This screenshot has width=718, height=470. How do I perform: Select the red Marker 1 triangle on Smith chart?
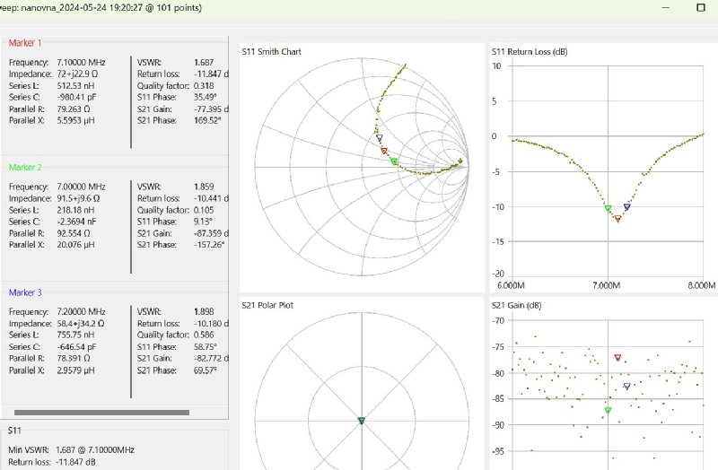(384, 151)
